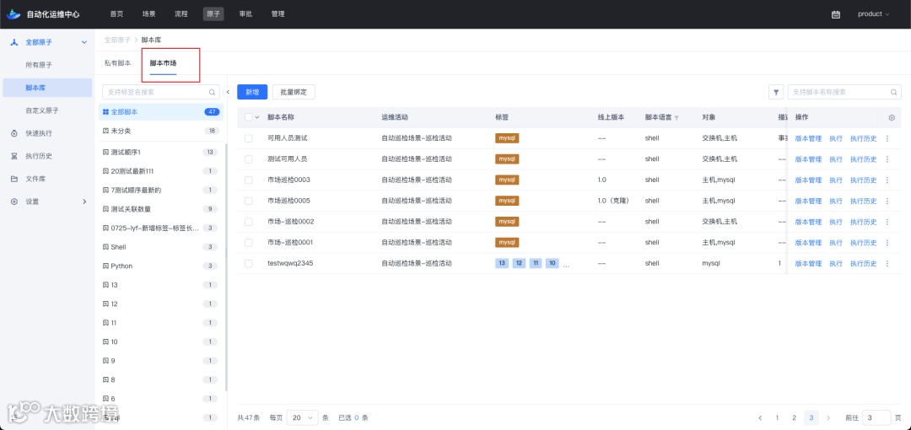Switch to the 私有脚本 tab

click(117, 62)
